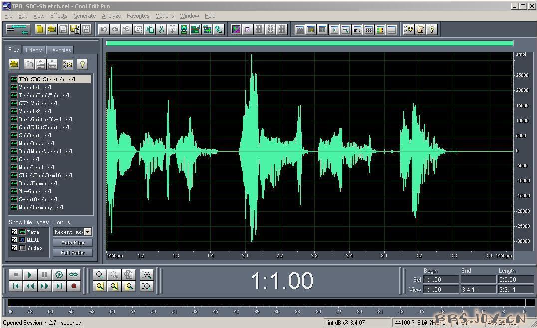Click the Sel Length time field
The image size is (537, 328).
click(x=516, y=280)
